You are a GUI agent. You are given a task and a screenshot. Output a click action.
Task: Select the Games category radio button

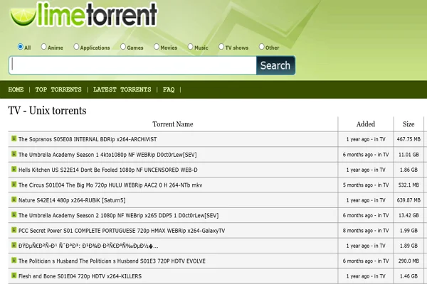[122, 47]
